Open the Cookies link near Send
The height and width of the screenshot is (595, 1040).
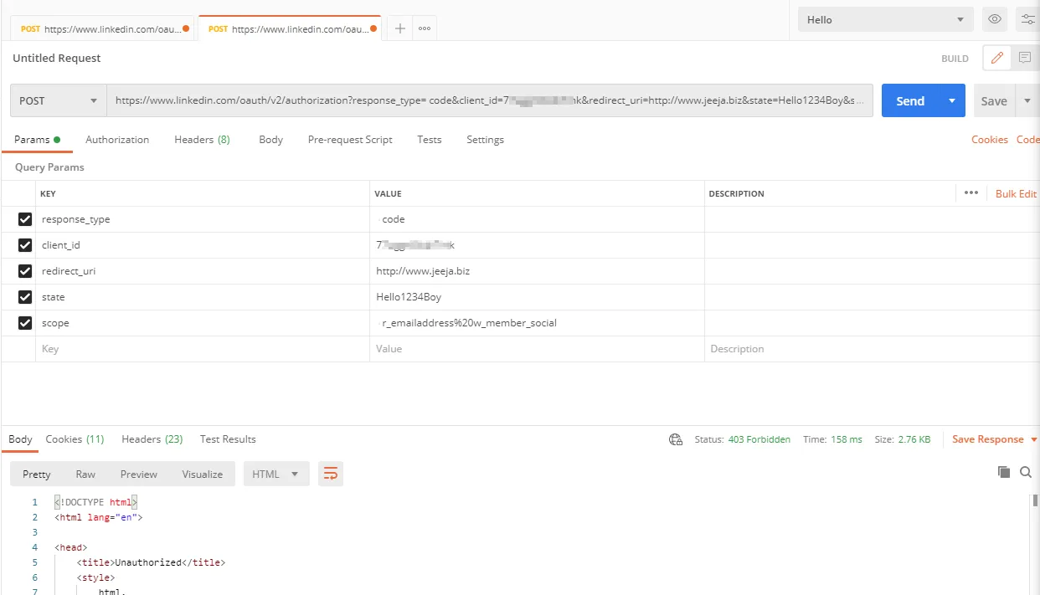coord(990,140)
